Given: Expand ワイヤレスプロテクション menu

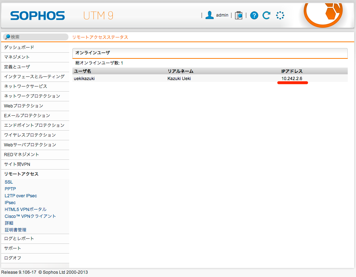Looking at the screenshot, I should click(x=35, y=135).
